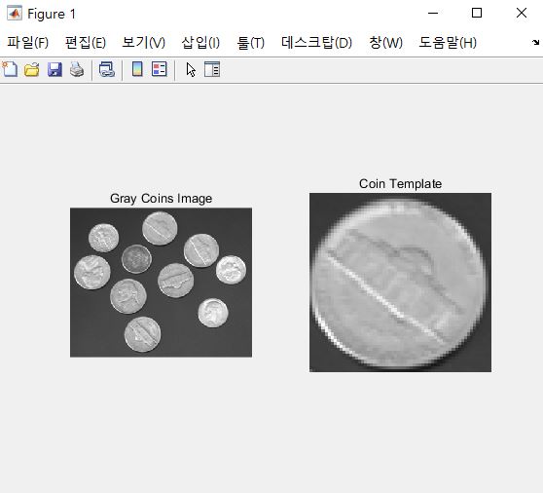
Task: Open the 편집(E) menu
Action: click(x=86, y=43)
